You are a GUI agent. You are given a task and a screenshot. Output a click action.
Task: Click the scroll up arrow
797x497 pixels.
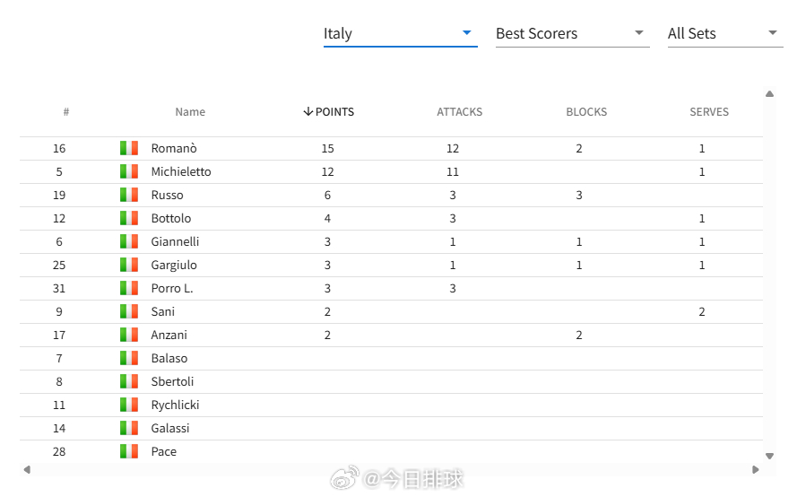769,94
